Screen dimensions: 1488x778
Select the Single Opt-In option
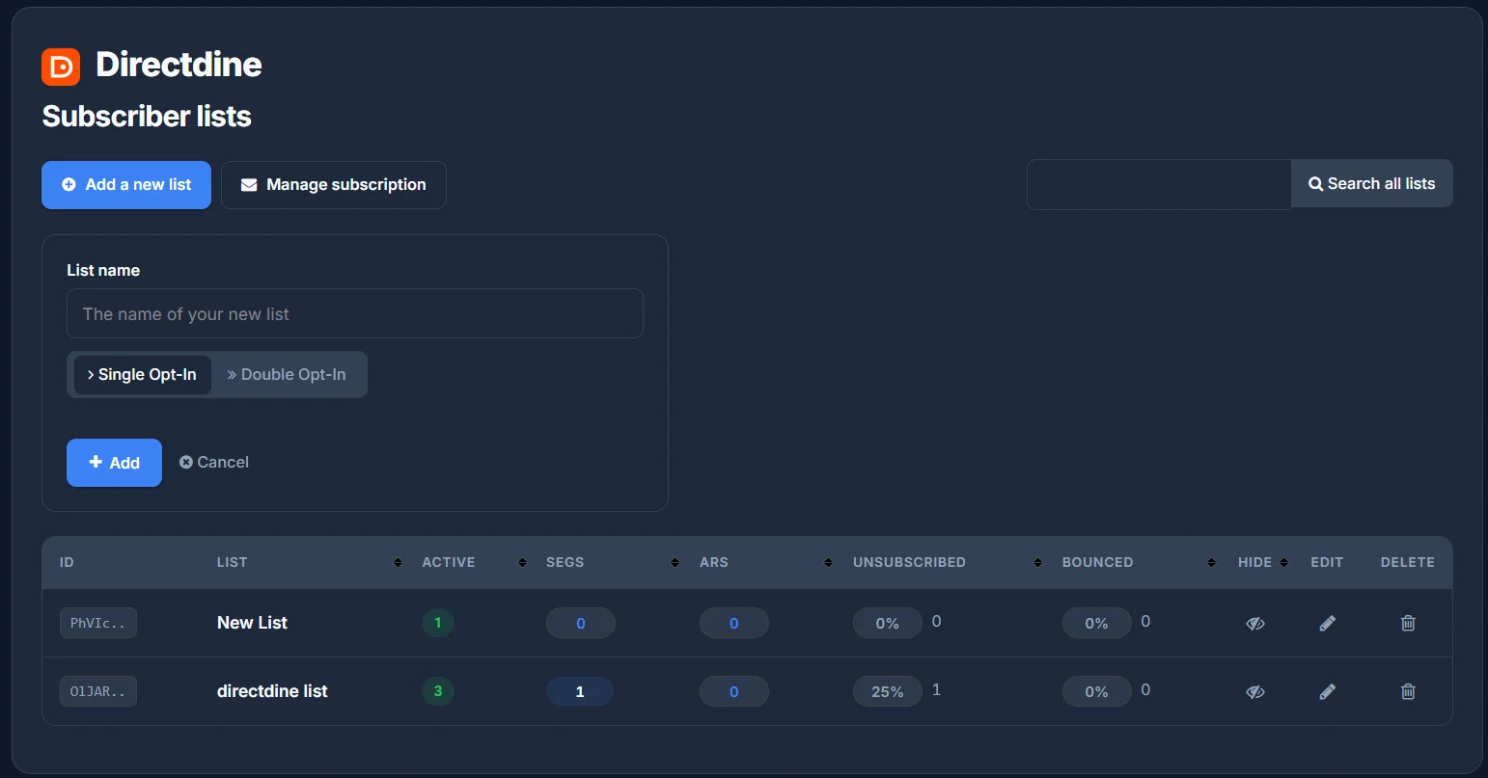tap(142, 375)
